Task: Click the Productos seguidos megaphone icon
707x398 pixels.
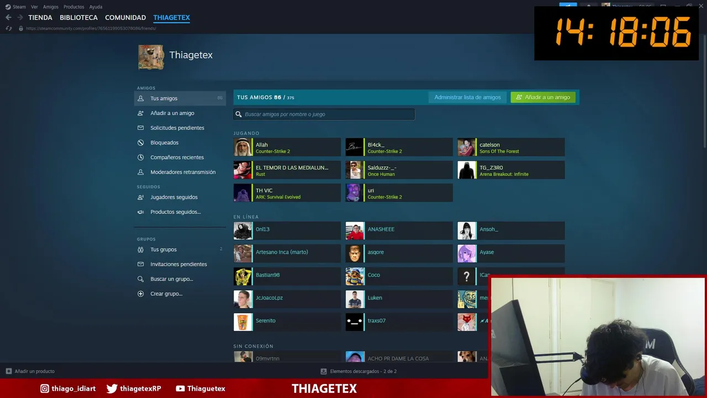Action: tap(140, 212)
